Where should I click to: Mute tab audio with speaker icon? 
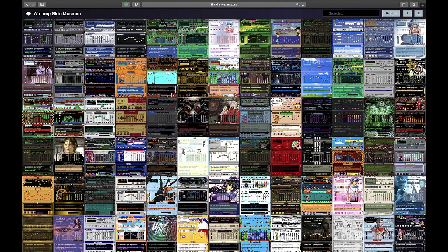(x=298, y=4)
